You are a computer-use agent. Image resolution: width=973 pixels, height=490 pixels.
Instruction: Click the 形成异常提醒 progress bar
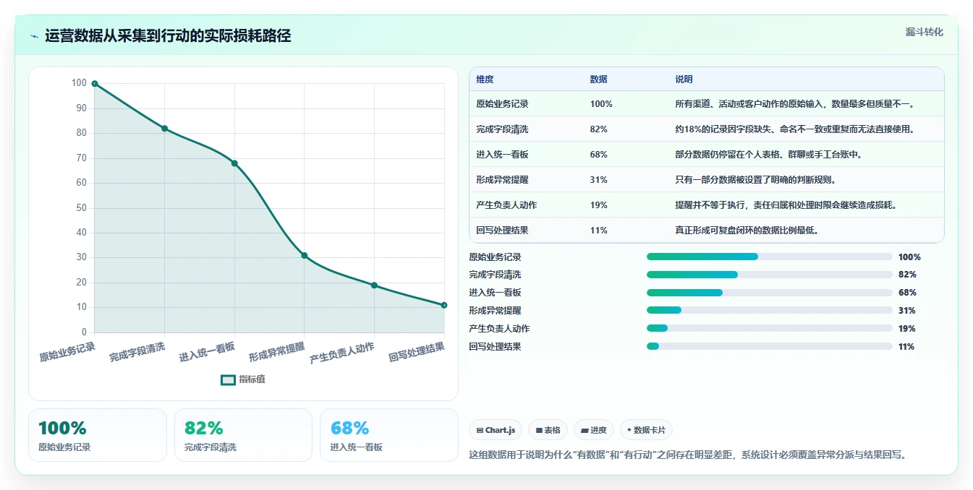pyautogui.click(x=769, y=311)
